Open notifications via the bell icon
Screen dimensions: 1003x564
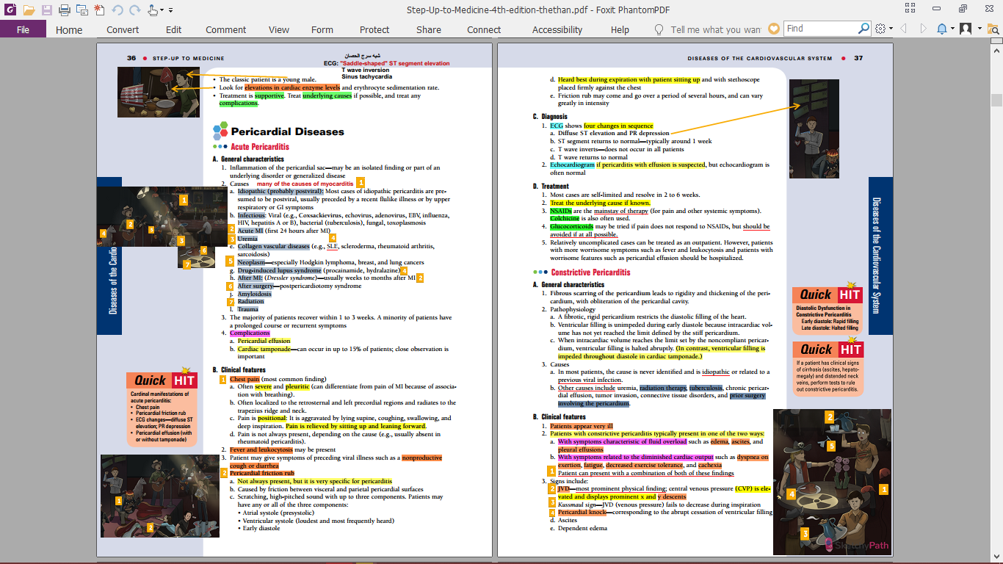(942, 29)
